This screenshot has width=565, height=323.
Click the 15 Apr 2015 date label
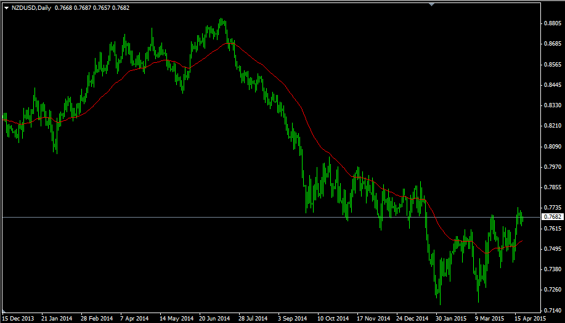529,319
